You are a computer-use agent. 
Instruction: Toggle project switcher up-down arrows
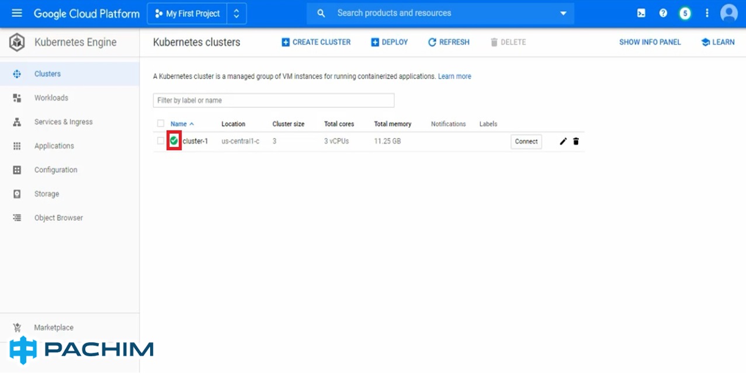[x=237, y=13]
